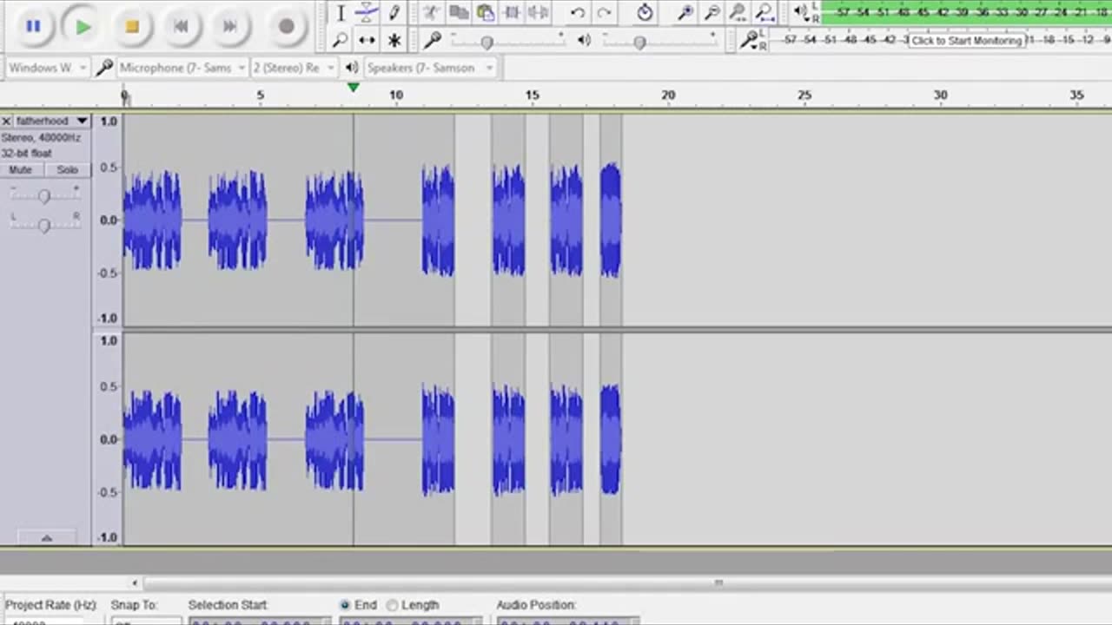Screen dimensions: 1112x625
Task: Select the Time Shift tool
Action: click(367, 40)
